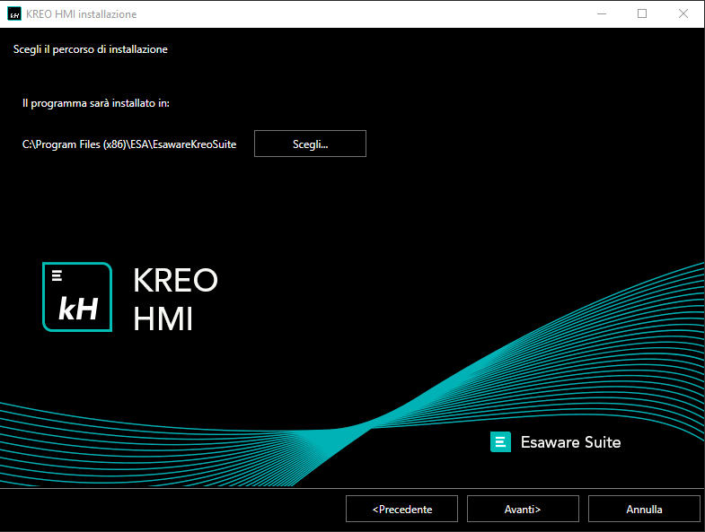
Task: Click the three-line mark inside kH logo
Action: click(57, 275)
